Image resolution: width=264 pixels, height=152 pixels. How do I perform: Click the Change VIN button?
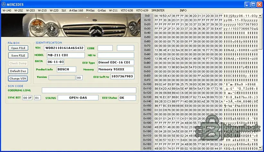[18, 78]
